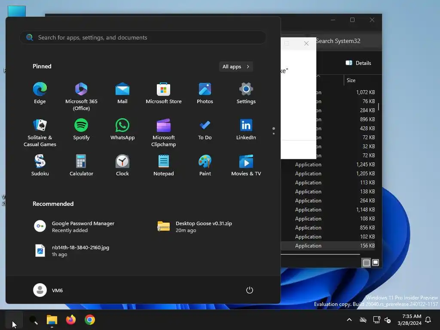The image size is (440, 330).
Task: Select the 1,148 KB Application row
Action: pos(328,210)
